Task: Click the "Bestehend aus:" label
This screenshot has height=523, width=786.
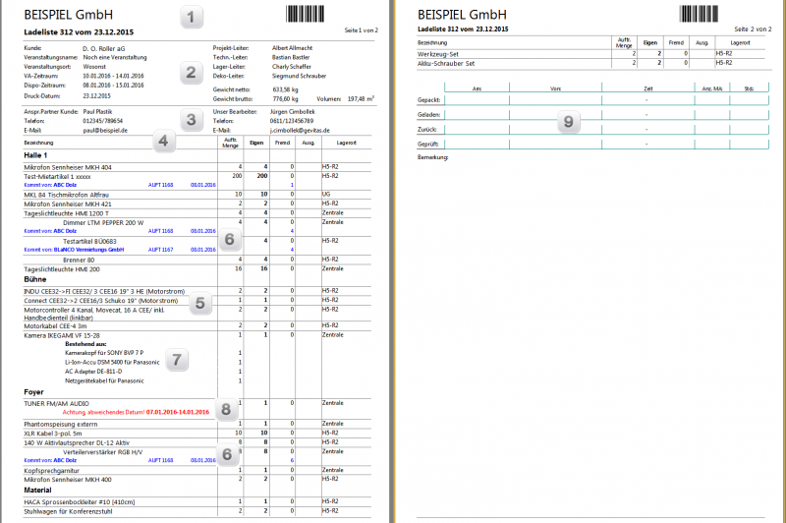Action: click(85, 344)
